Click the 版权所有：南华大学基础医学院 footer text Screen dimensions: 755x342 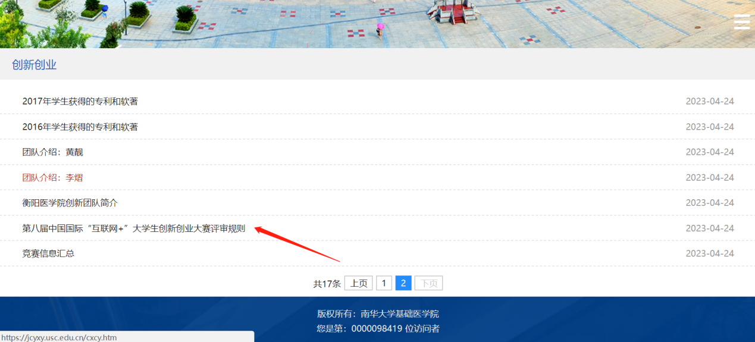(378, 314)
